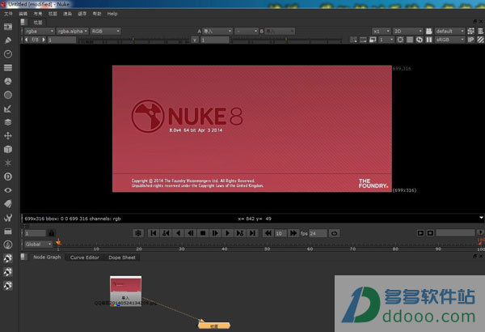Screen dimensions: 485x332
Task: Play forward
Action: tap(228, 233)
